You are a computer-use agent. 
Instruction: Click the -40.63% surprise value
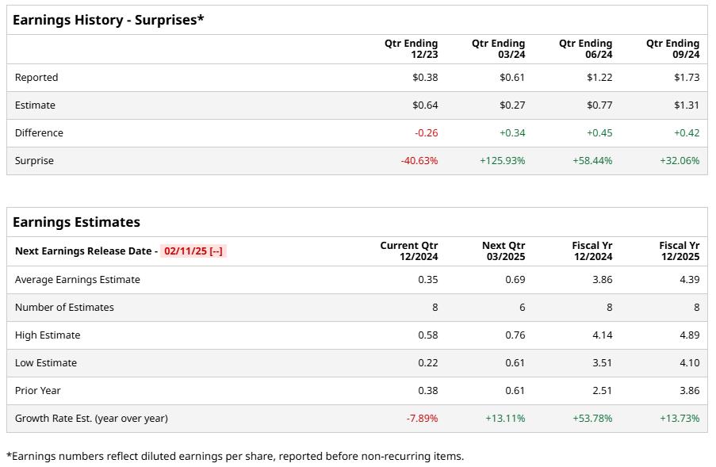coord(419,161)
